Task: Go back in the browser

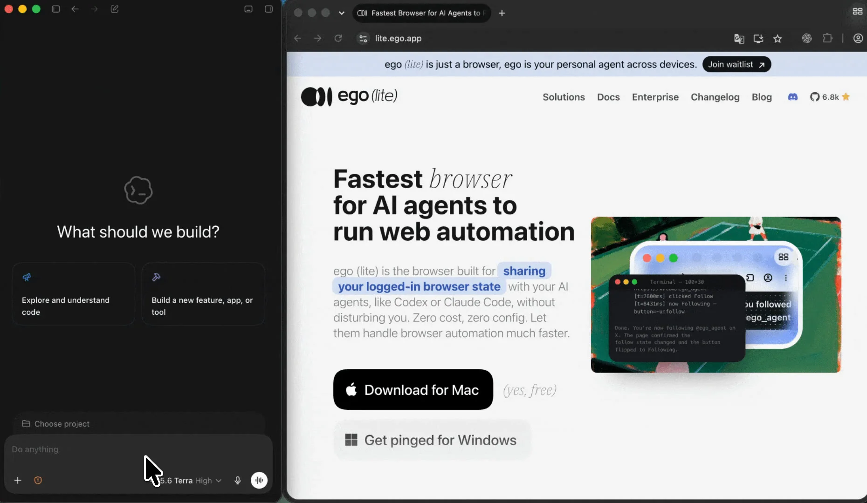Action: click(298, 38)
